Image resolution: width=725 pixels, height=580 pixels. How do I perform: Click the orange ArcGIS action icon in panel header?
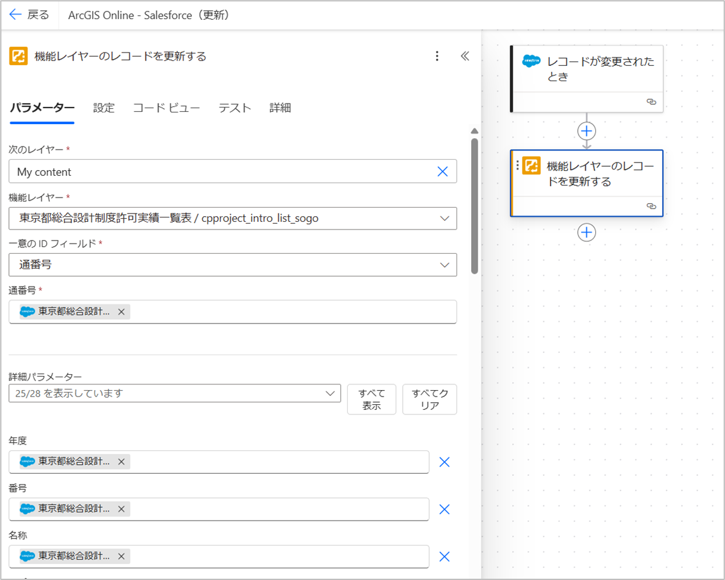(19, 56)
